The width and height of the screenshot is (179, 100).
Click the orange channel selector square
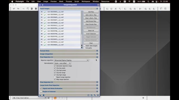coord(55,98)
